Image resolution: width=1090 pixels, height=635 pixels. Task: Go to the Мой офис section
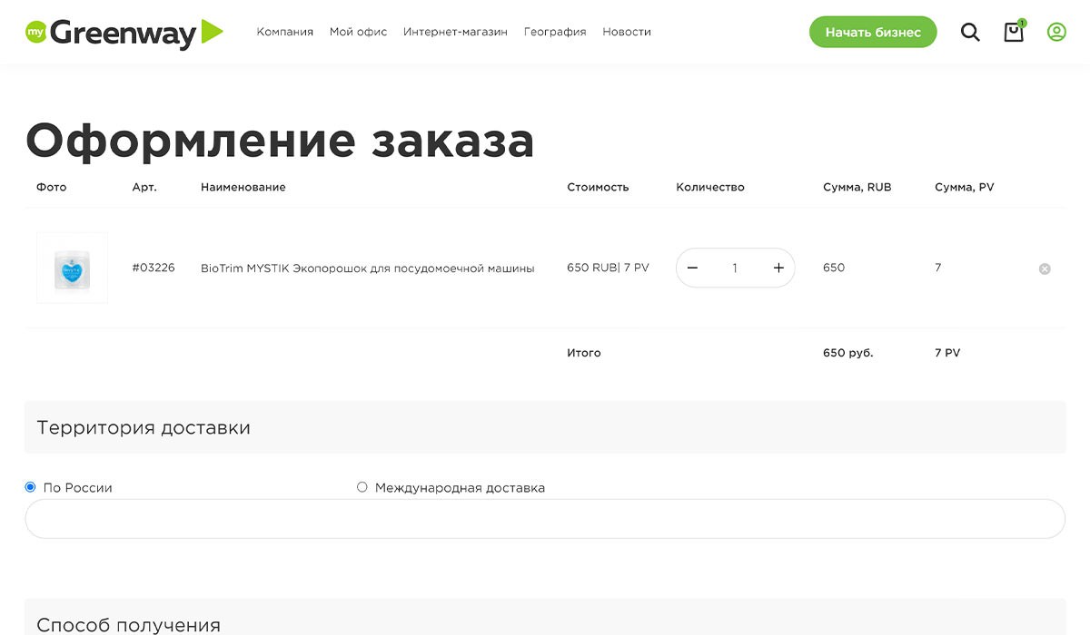(358, 31)
